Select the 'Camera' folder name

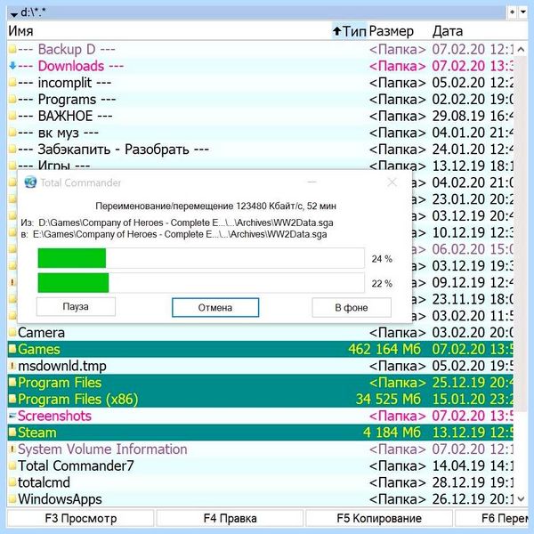(x=41, y=333)
